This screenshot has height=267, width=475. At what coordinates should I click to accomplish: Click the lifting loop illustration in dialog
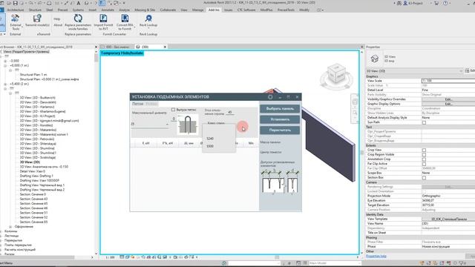[188, 125]
